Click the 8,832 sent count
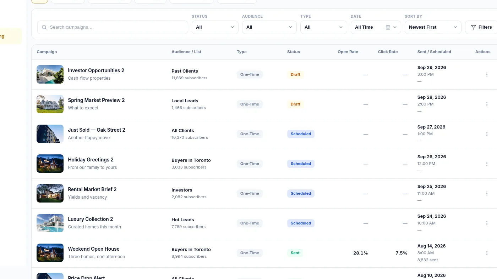 click(x=428, y=260)
